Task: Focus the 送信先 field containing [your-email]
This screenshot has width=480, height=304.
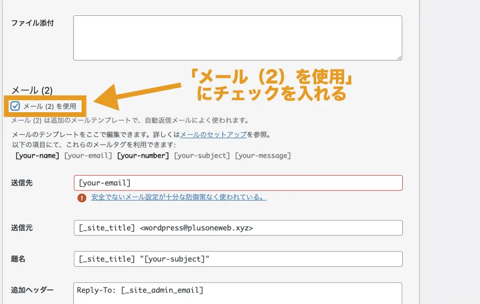Action: tap(238, 183)
